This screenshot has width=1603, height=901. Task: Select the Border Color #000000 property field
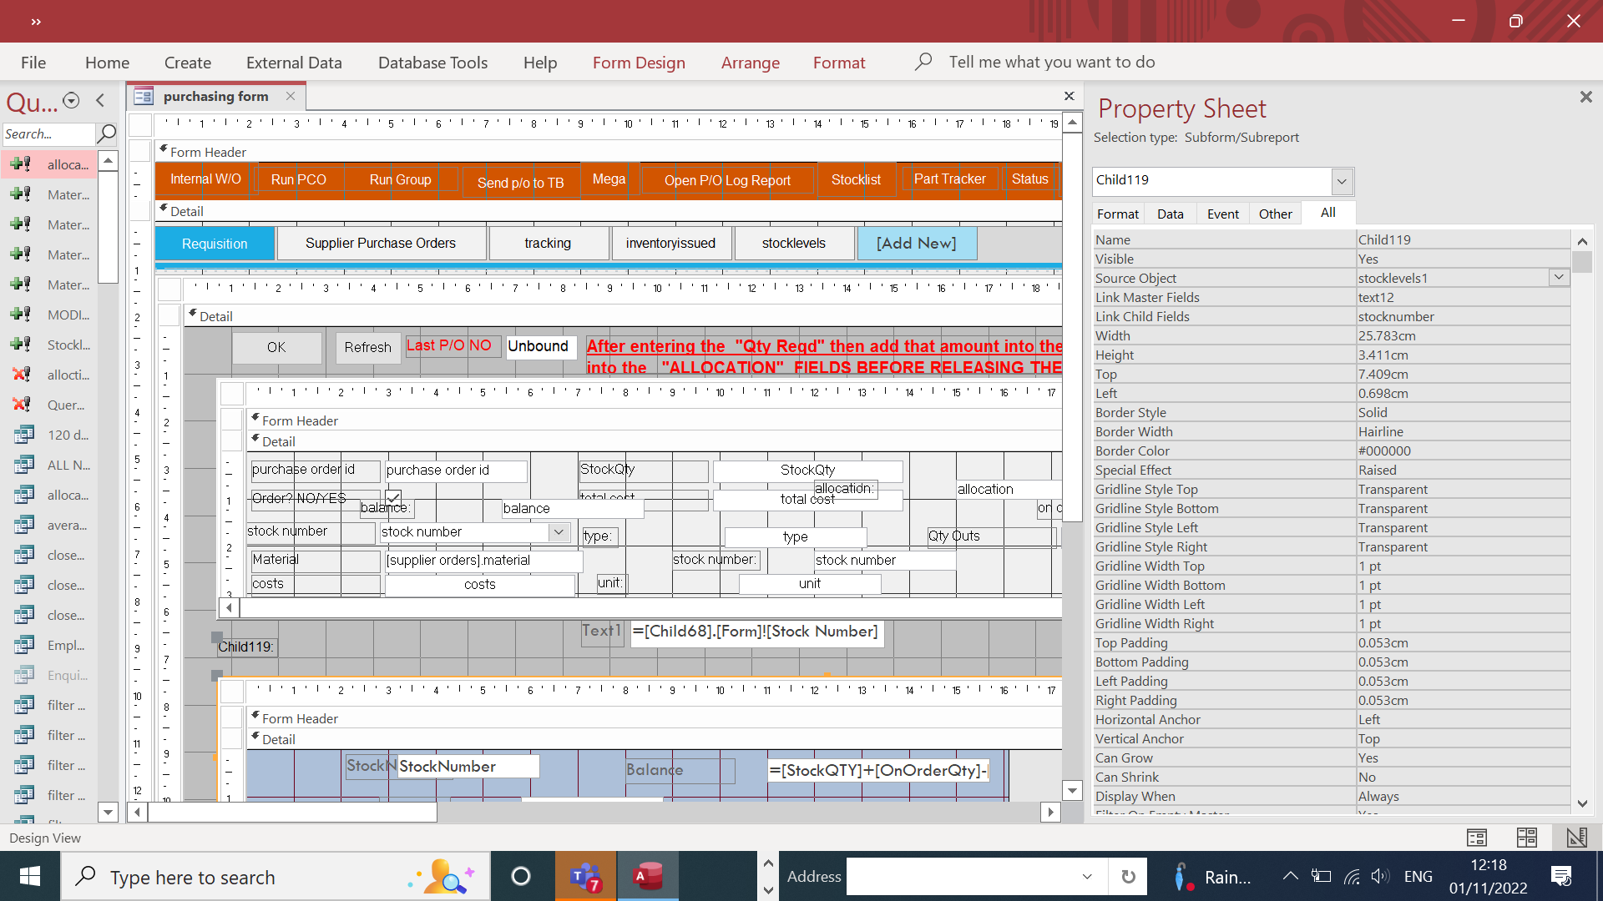[x=1463, y=450]
